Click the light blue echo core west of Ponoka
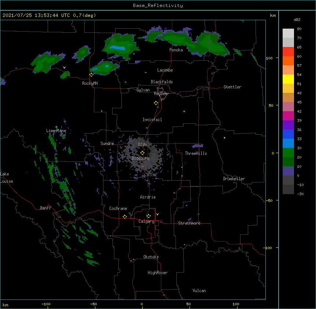This screenshot has width=316, height=309. click(118, 48)
